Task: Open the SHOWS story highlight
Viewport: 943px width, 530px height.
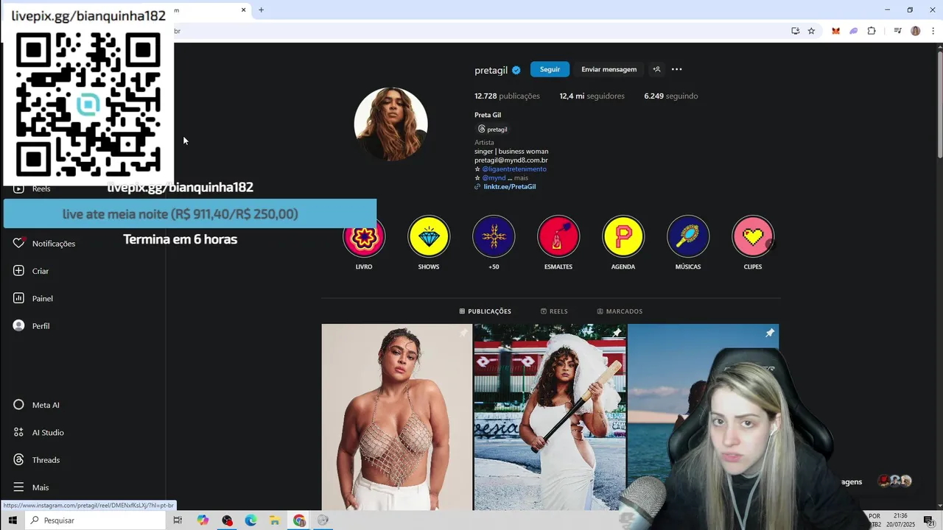Action: click(429, 236)
